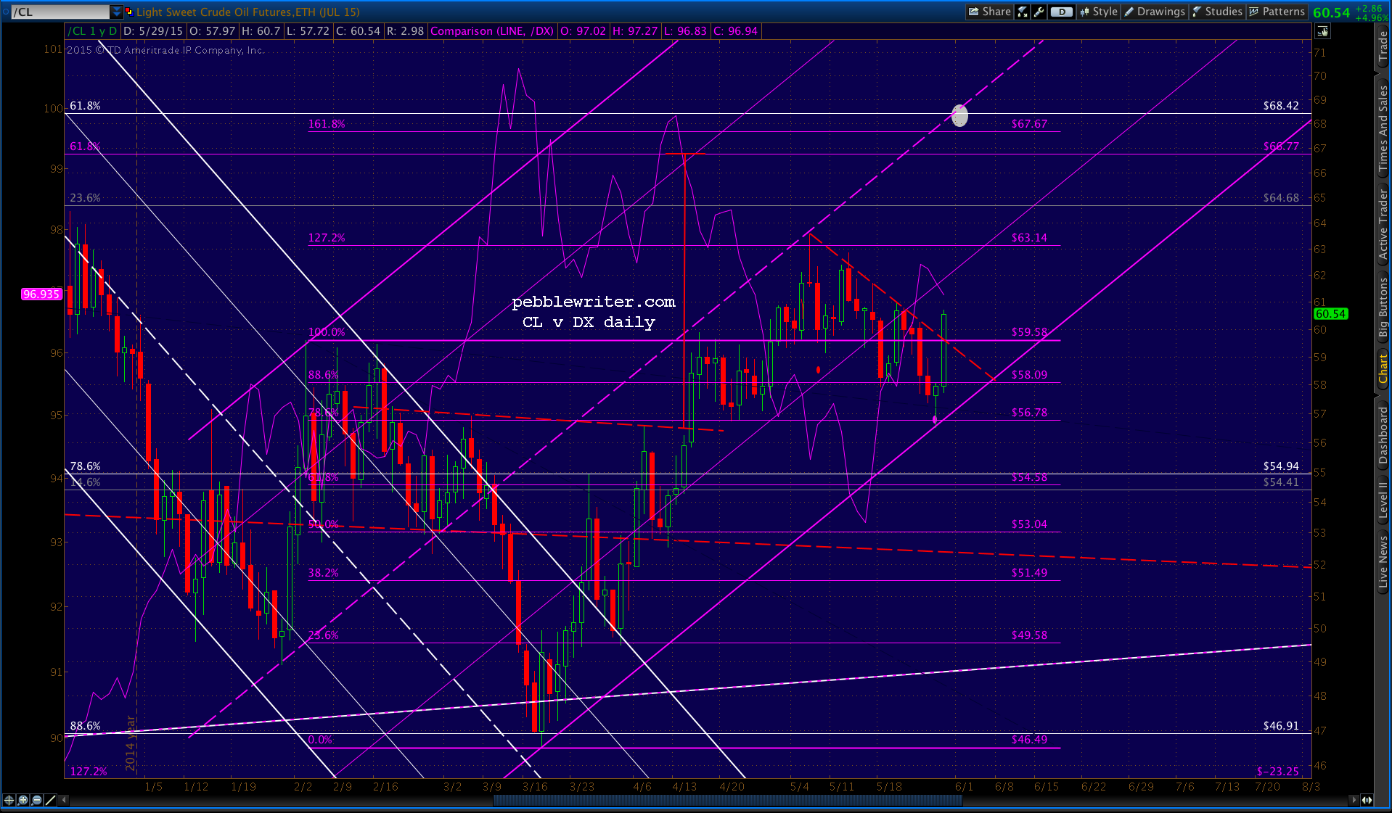Click the C: 60.54 close value

[x=358, y=31]
